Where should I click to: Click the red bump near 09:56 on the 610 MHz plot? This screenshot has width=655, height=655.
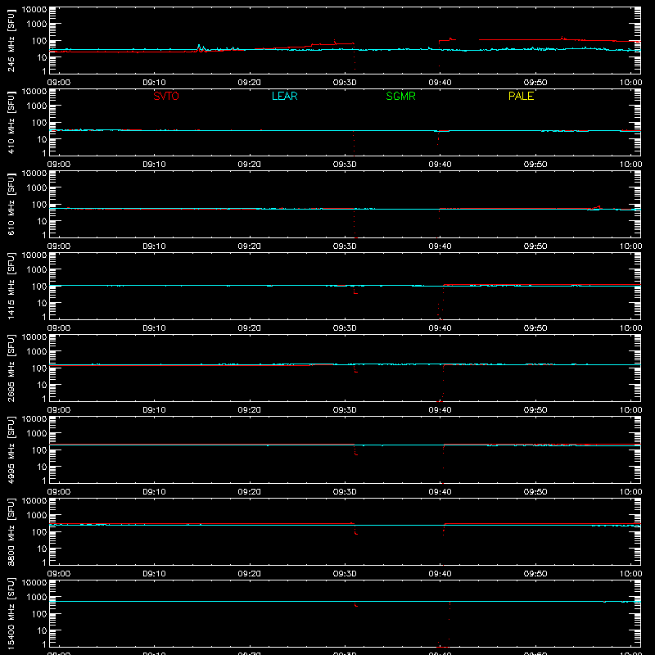(x=599, y=207)
